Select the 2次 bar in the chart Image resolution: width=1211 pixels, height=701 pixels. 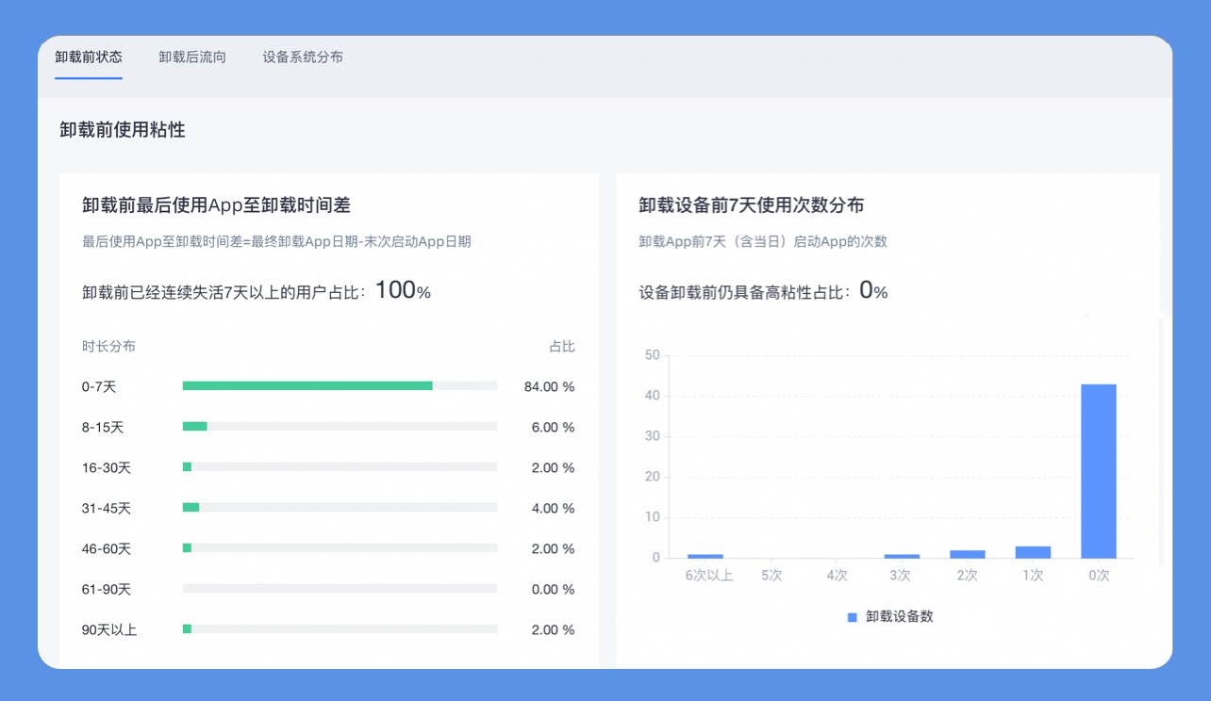[968, 554]
